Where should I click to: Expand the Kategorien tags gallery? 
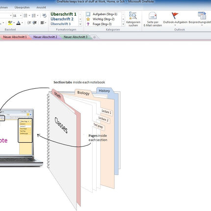click(x=123, y=24)
